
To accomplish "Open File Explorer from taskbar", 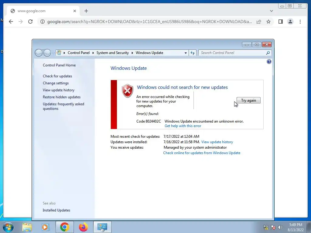I will pos(27,227).
